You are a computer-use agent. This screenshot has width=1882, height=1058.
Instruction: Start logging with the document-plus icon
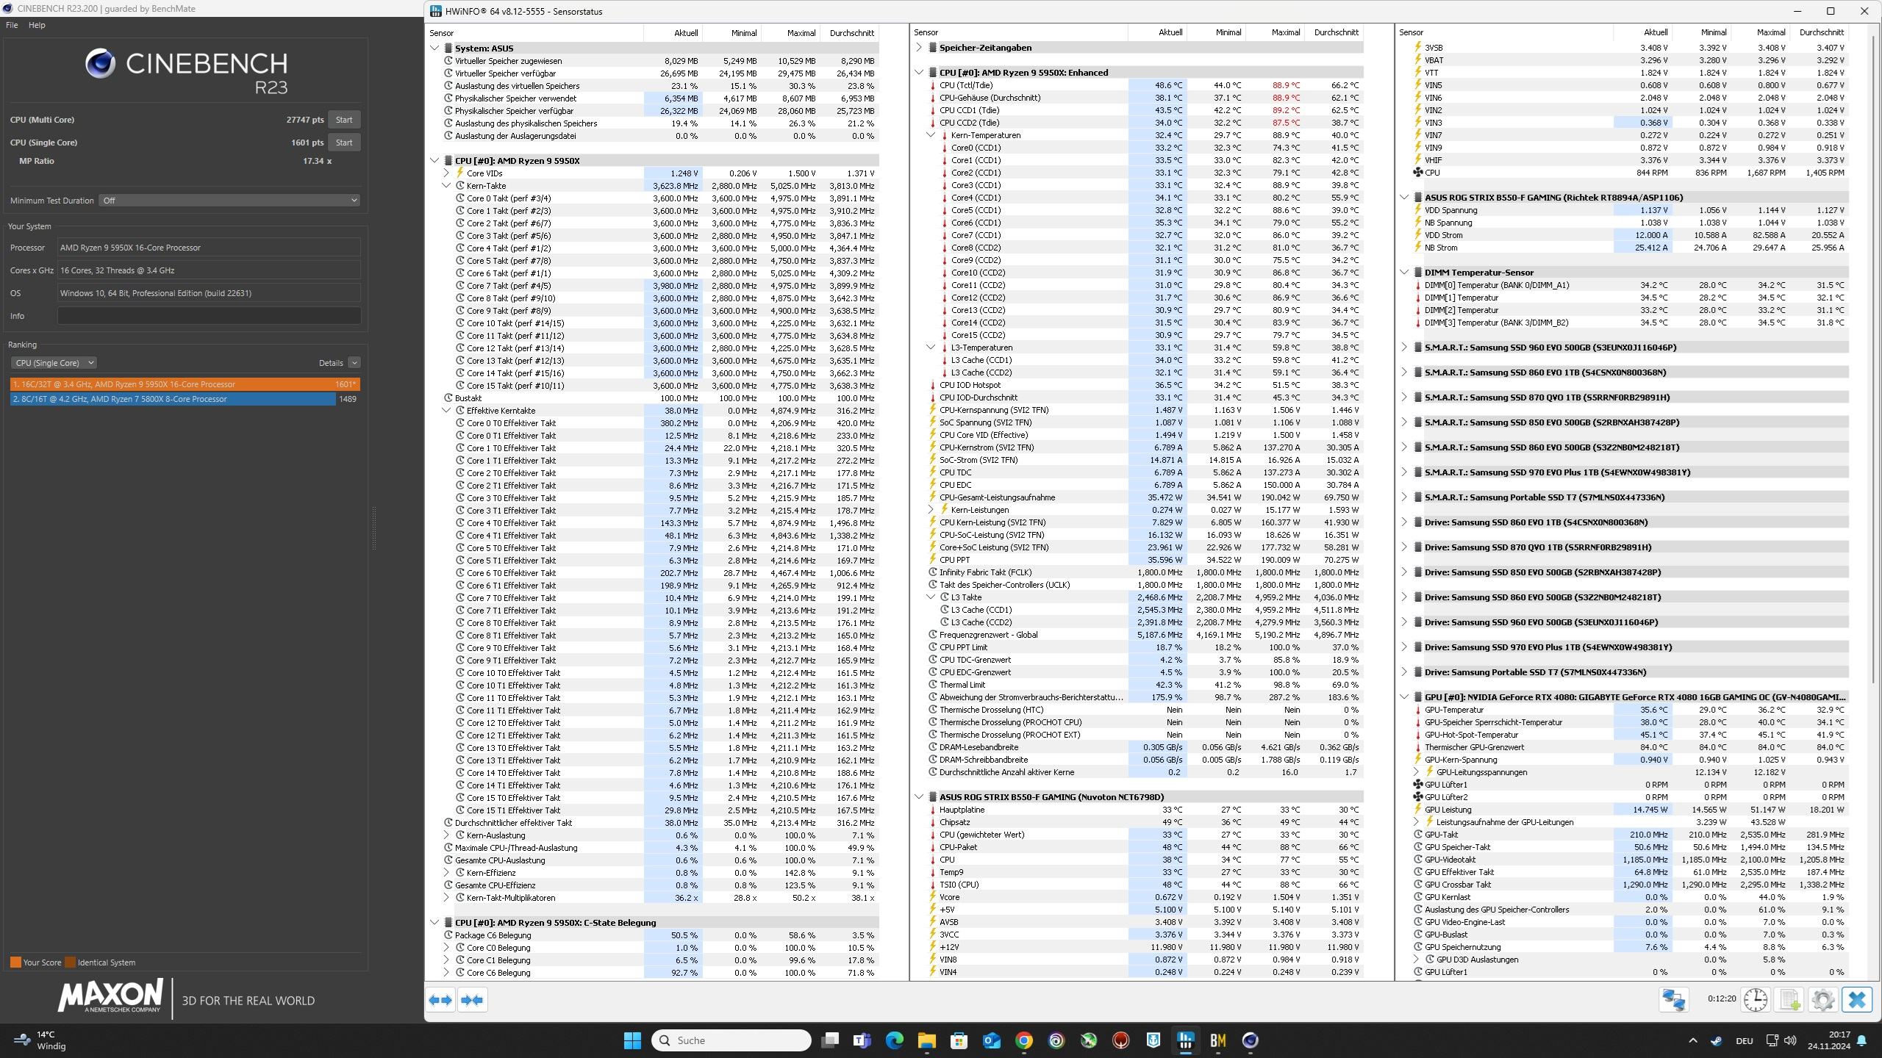click(1789, 1000)
